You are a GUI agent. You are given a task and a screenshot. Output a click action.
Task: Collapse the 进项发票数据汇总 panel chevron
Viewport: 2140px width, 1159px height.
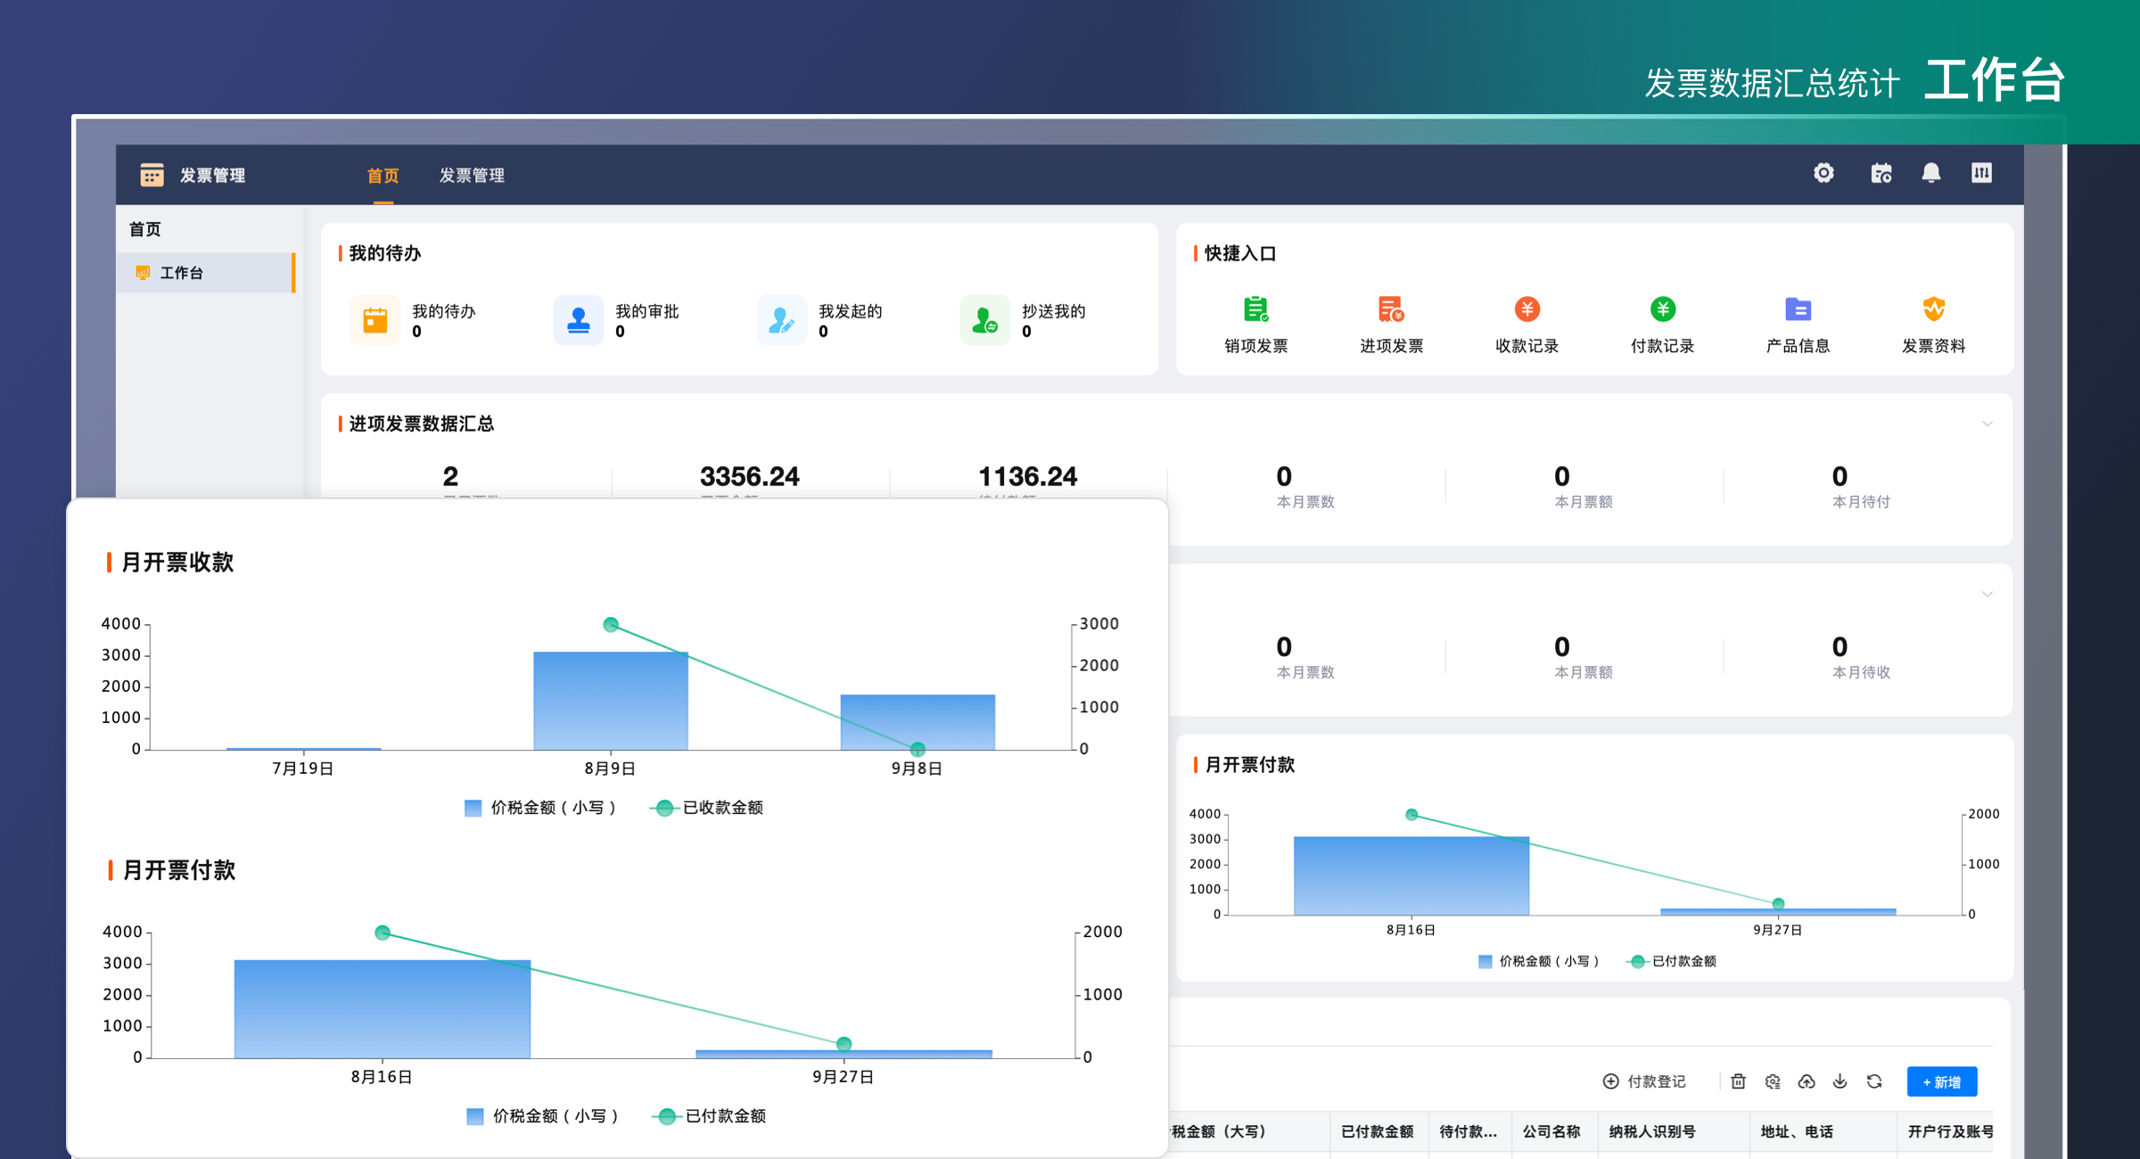pos(1987,424)
